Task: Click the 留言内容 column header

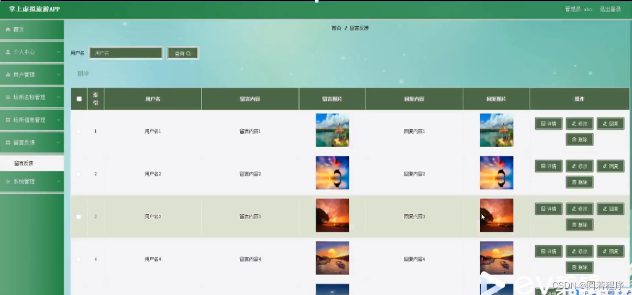Action: [250, 99]
